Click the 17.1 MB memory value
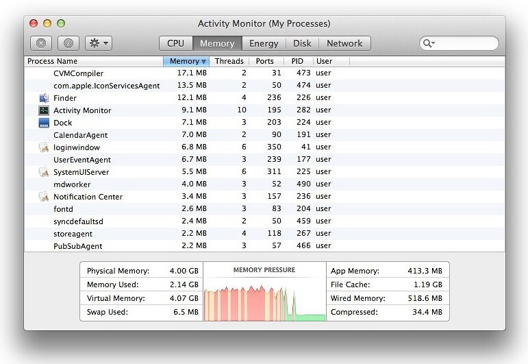The image size is (528, 364). pyautogui.click(x=192, y=73)
